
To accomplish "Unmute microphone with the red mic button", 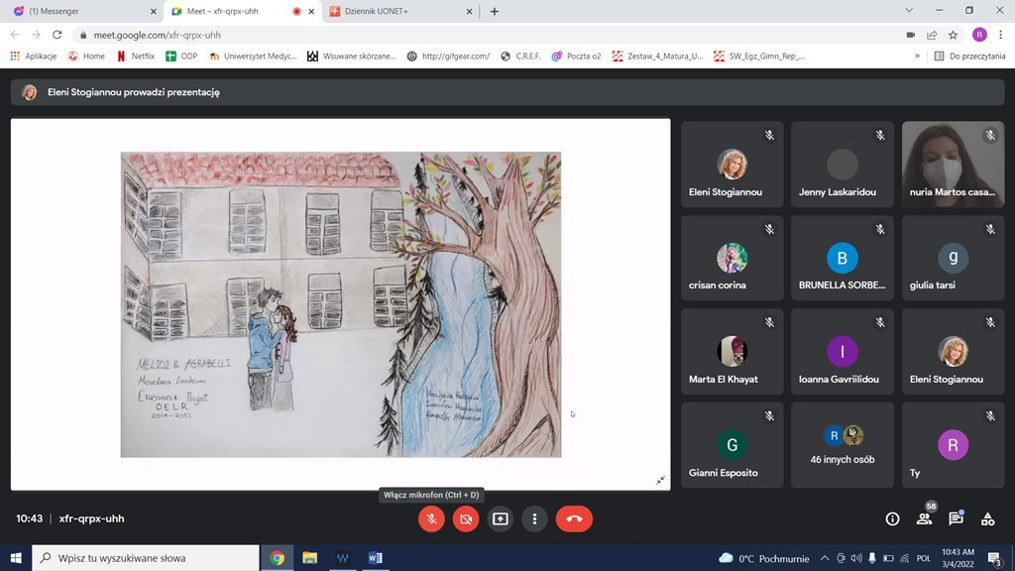I will pos(431,518).
